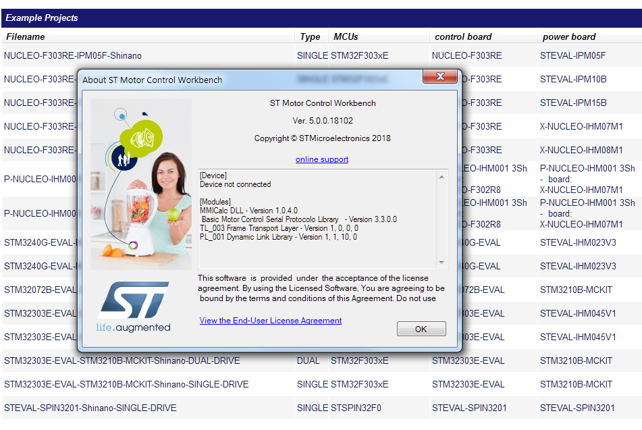This screenshot has width=642, height=430.
Task: Select STM32303E-EVAL-STM3210B-MCKIT-Shinano-DUAL-DRIVE project
Action: pos(122,360)
